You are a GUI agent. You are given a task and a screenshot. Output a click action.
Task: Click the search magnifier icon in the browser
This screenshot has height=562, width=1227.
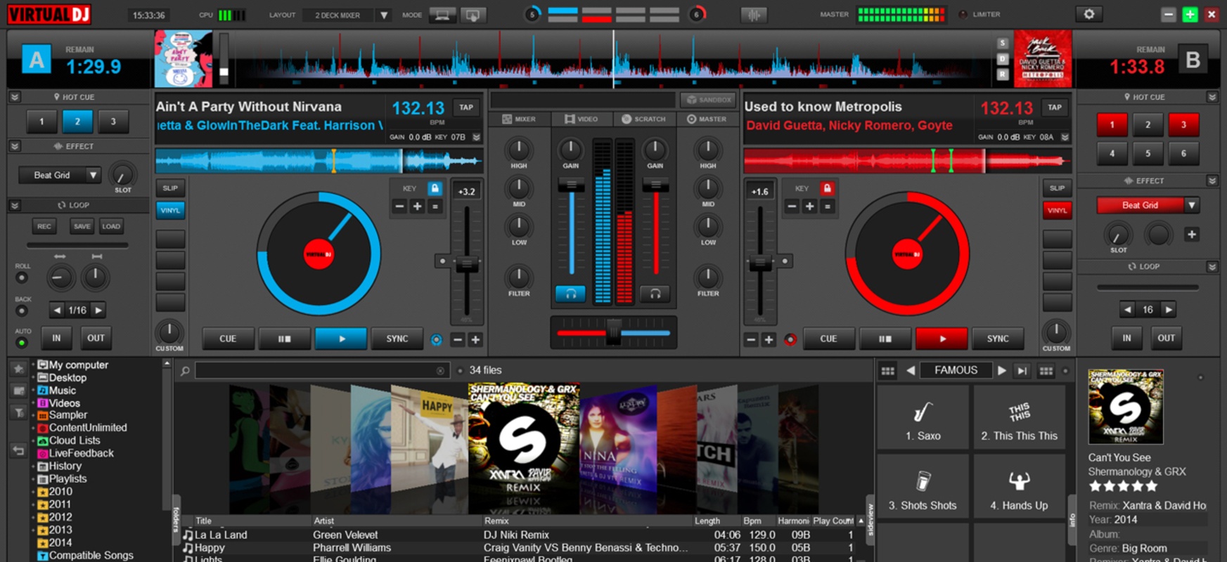185,370
